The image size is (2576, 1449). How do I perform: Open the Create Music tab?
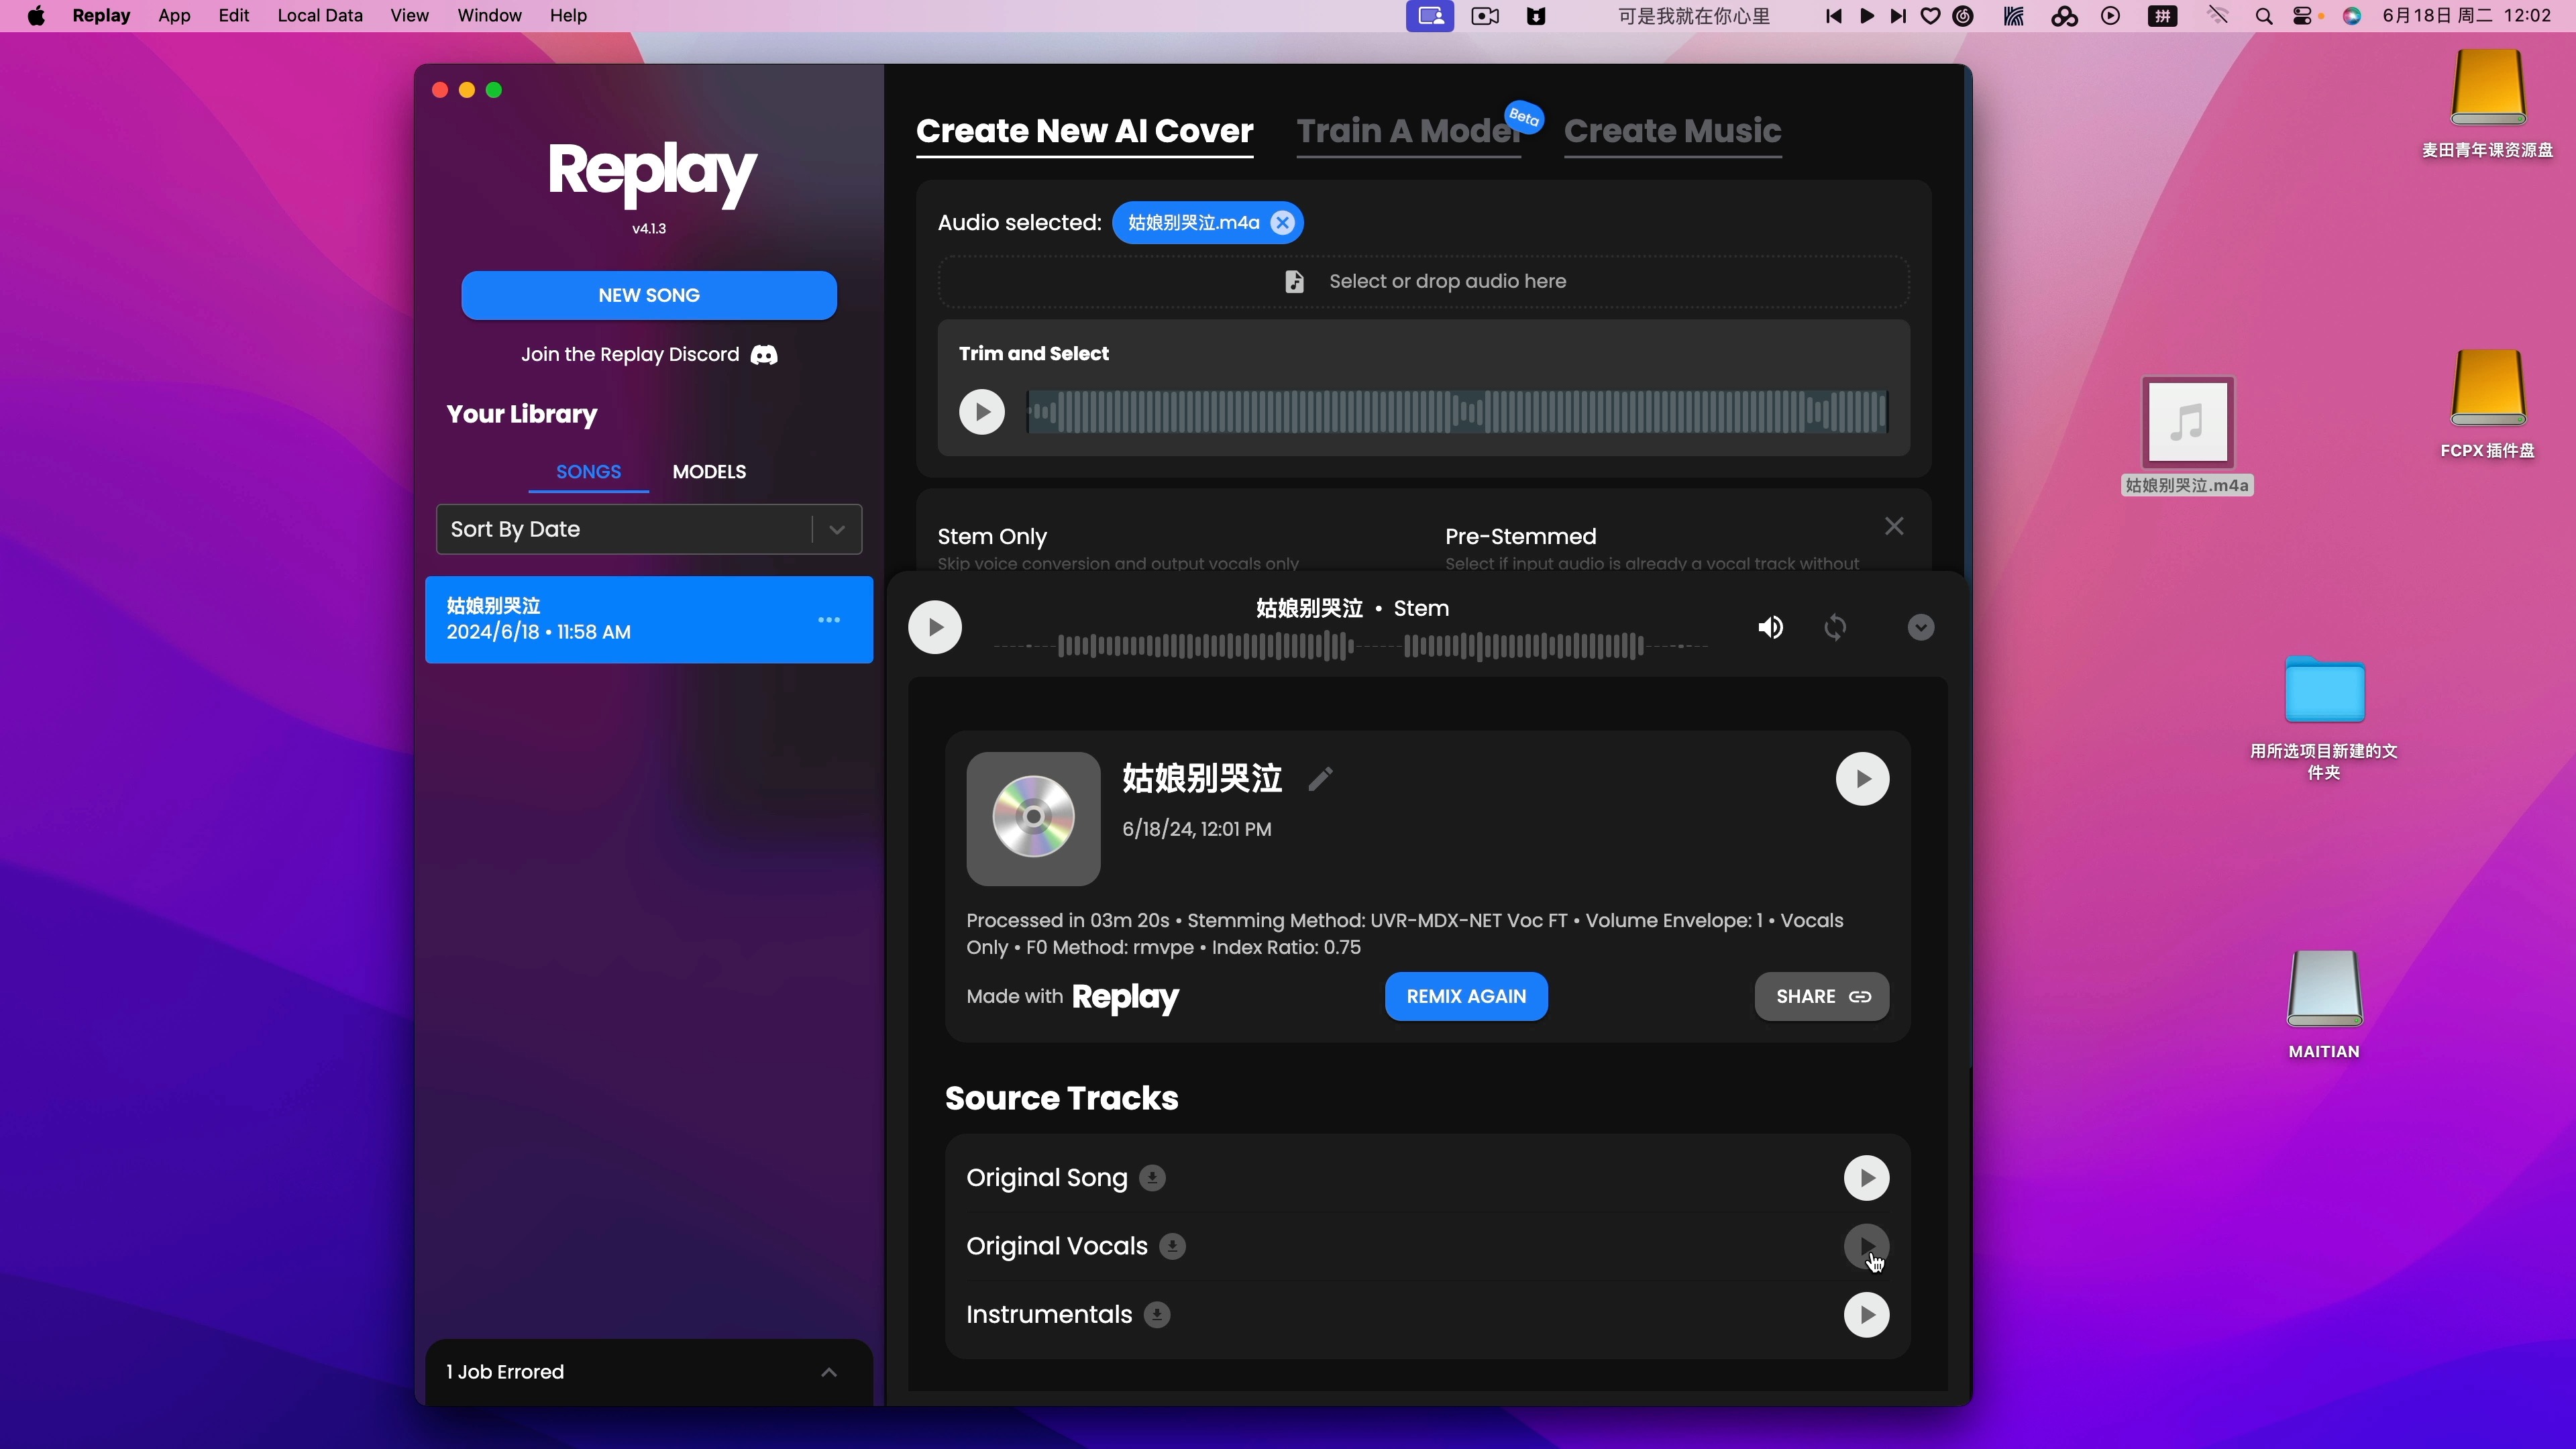[x=1672, y=131]
